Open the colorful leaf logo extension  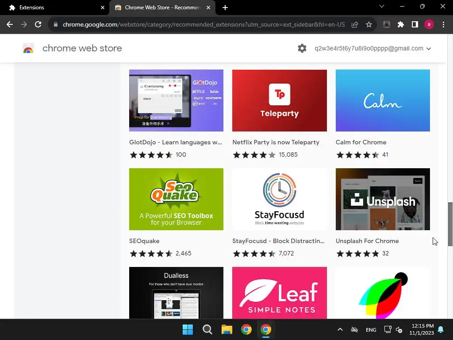[x=383, y=293]
